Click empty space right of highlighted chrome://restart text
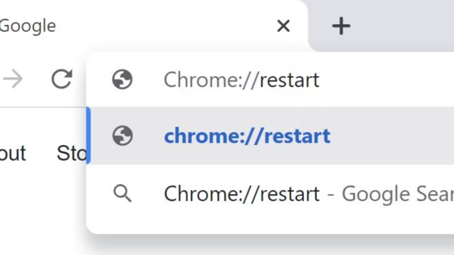This screenshot has height=255, width=454. (x=390, y=136)
